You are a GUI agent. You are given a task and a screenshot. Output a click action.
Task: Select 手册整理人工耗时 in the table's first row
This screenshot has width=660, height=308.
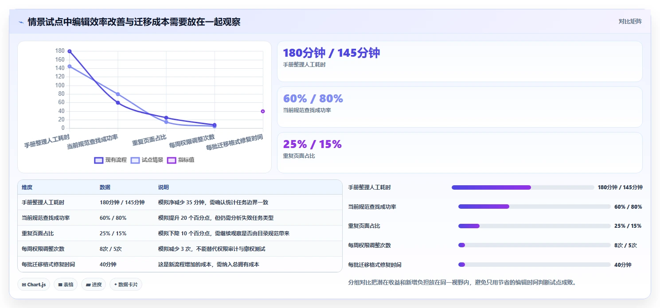(43, 202)
